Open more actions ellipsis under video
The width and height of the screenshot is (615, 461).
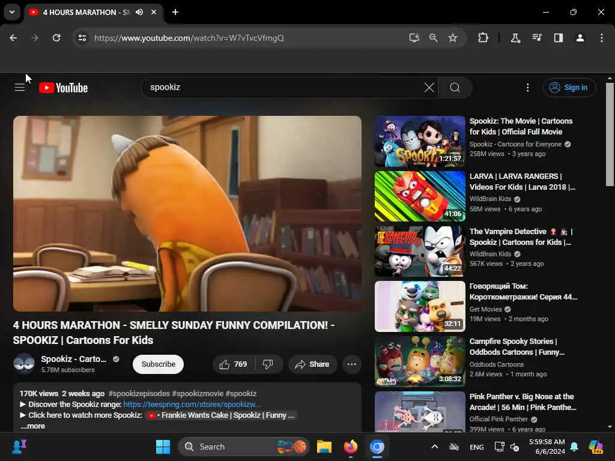pos(352,364)
